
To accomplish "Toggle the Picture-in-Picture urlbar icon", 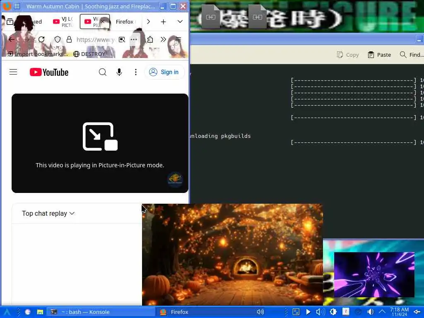I will pyautogui.click(x=122, y=39).
